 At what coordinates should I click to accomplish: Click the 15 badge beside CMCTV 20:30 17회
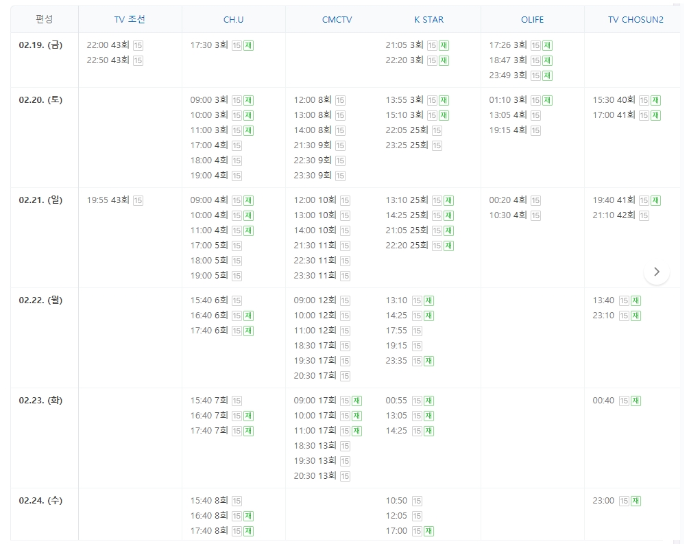(x=345, y=376)
